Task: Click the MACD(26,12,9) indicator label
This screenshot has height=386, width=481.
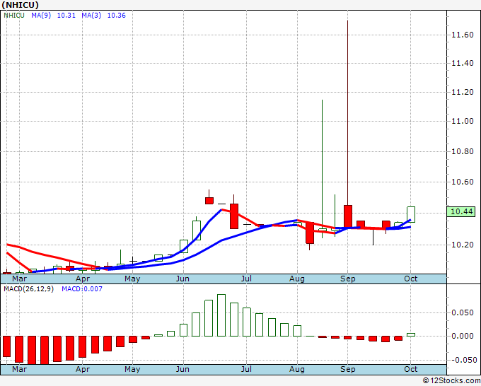Action: pos(28,289)
